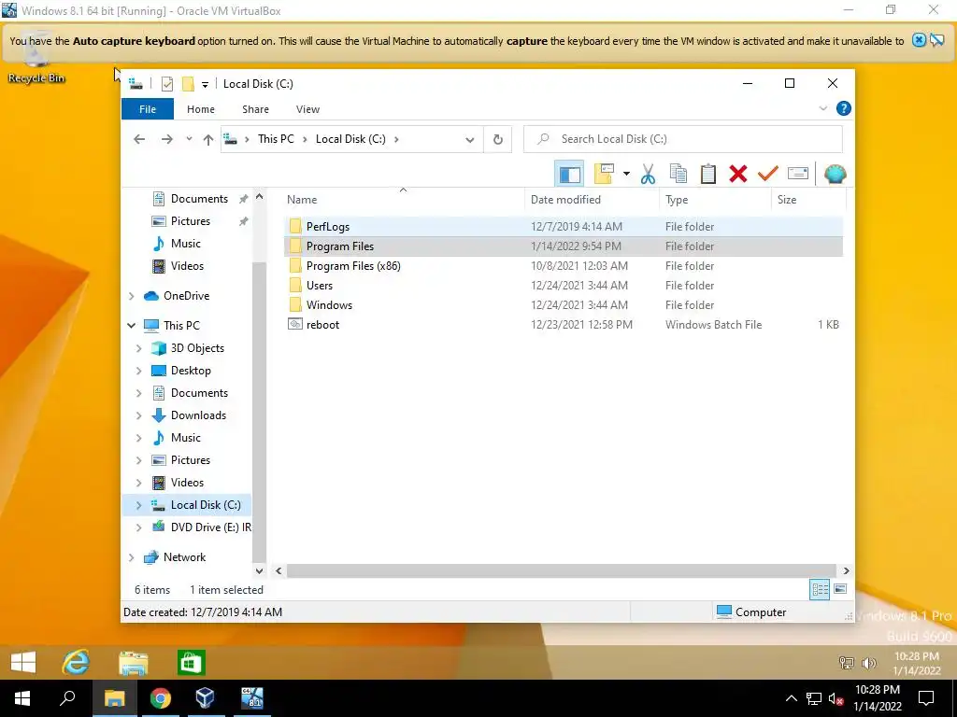The image size is (957, 717).
Task: Open recent locations dropdown arrow
Action: tap(189, 139)
